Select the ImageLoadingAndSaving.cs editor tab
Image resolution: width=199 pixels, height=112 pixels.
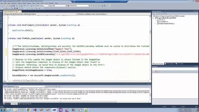click(11, 12)
